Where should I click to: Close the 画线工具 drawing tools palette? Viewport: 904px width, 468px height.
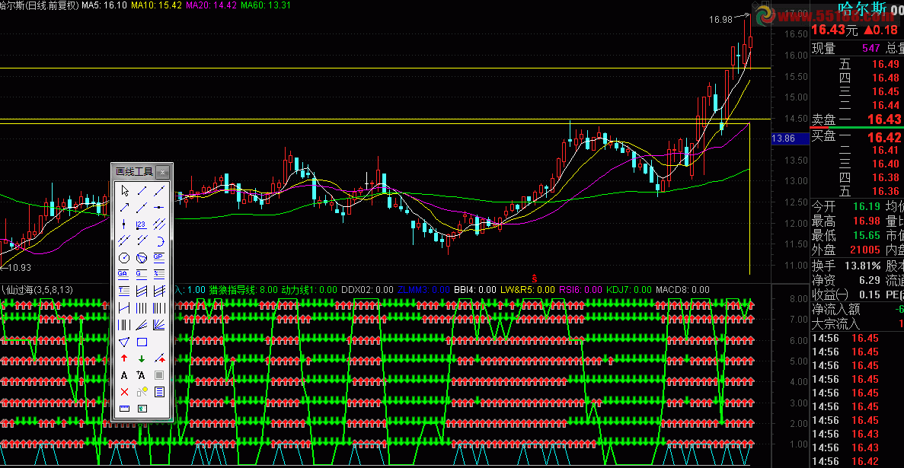tap(162, 172)
